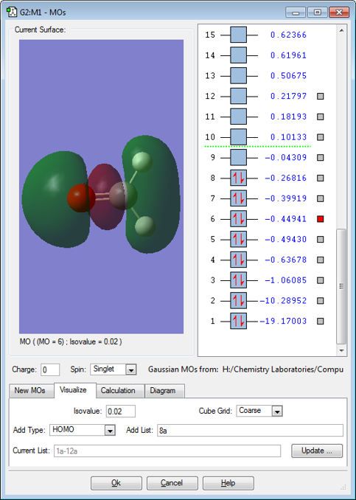Select the orbital box for MO 15
Viewport: 356px width, 500px height.
pos(238,35)
